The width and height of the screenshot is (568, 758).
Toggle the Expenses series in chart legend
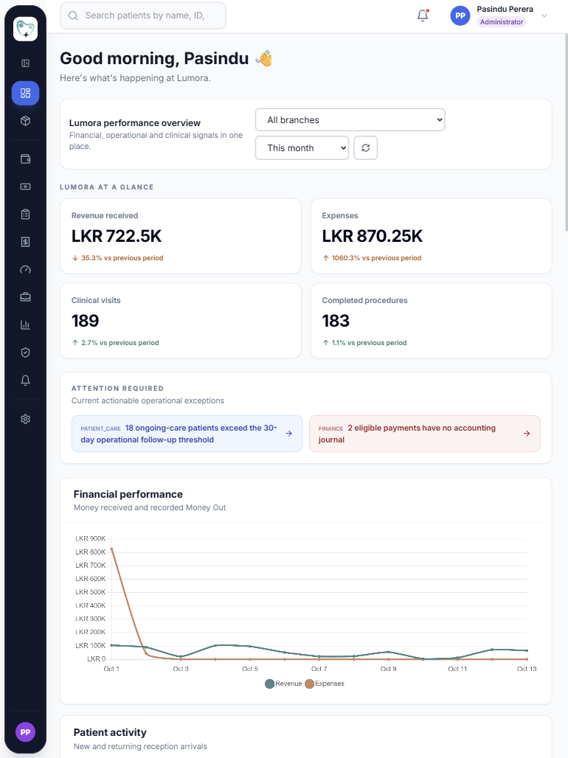[325, 684]
